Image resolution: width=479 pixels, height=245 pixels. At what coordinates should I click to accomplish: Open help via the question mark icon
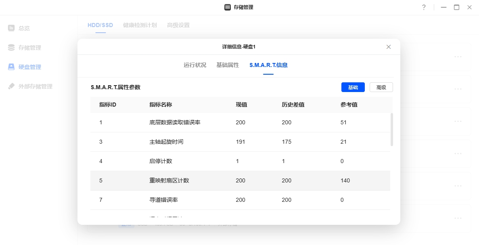(424, 7)
